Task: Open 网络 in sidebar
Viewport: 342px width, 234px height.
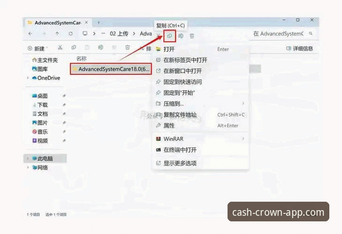Action: click(40, 168)
